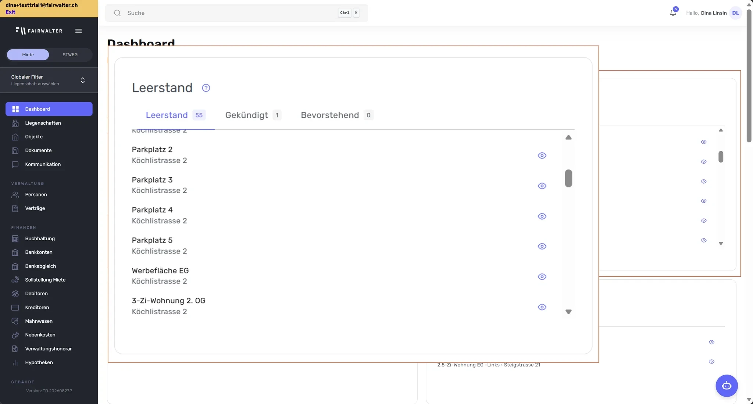This screenshot has height=404, width=753.
Task: Focus the Suche search field
Action: [x=236, y=13]
